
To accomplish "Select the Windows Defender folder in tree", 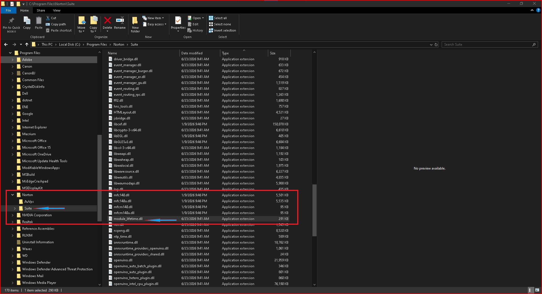I will pos(36,262).
